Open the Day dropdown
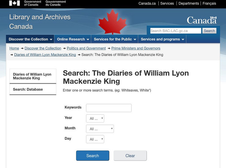226x168 pixels. point(94,139)
